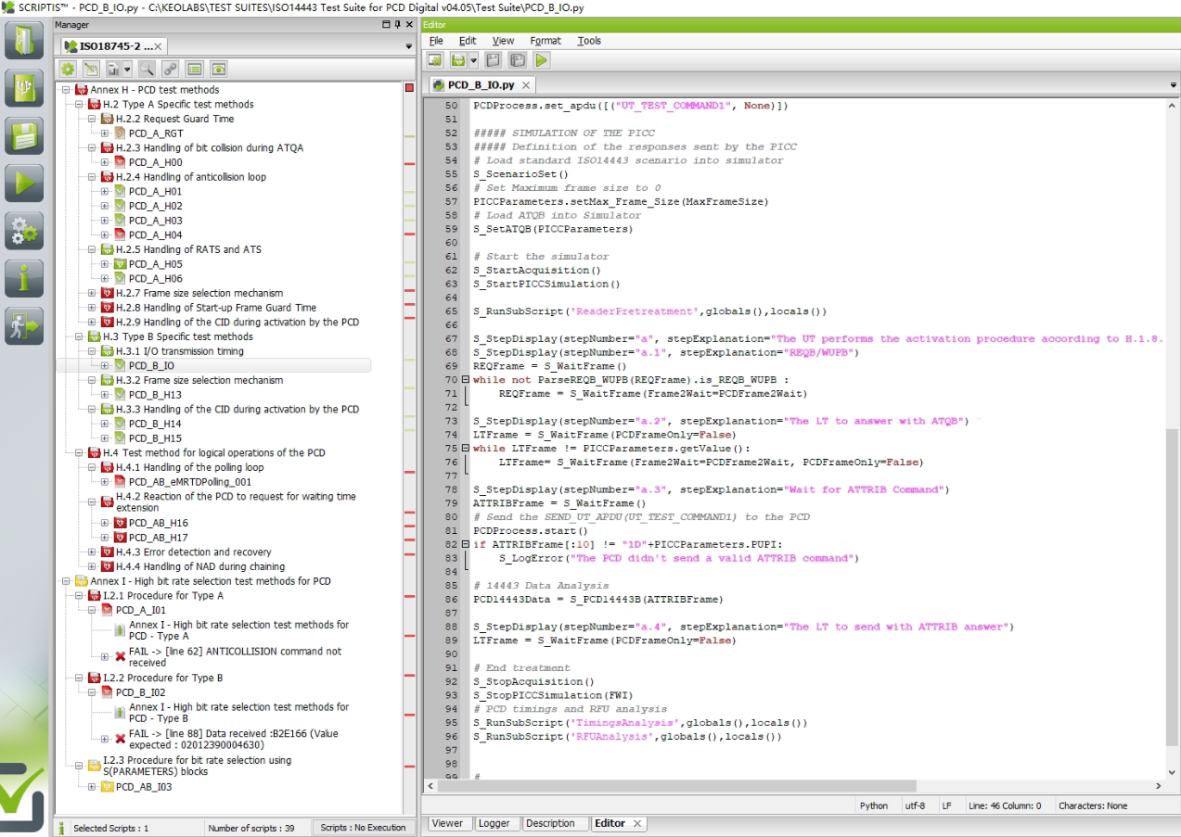This screenshot has height=837, width=1181.
Task: Toggle the pin on the Manager panel
Action: [398, 25]
